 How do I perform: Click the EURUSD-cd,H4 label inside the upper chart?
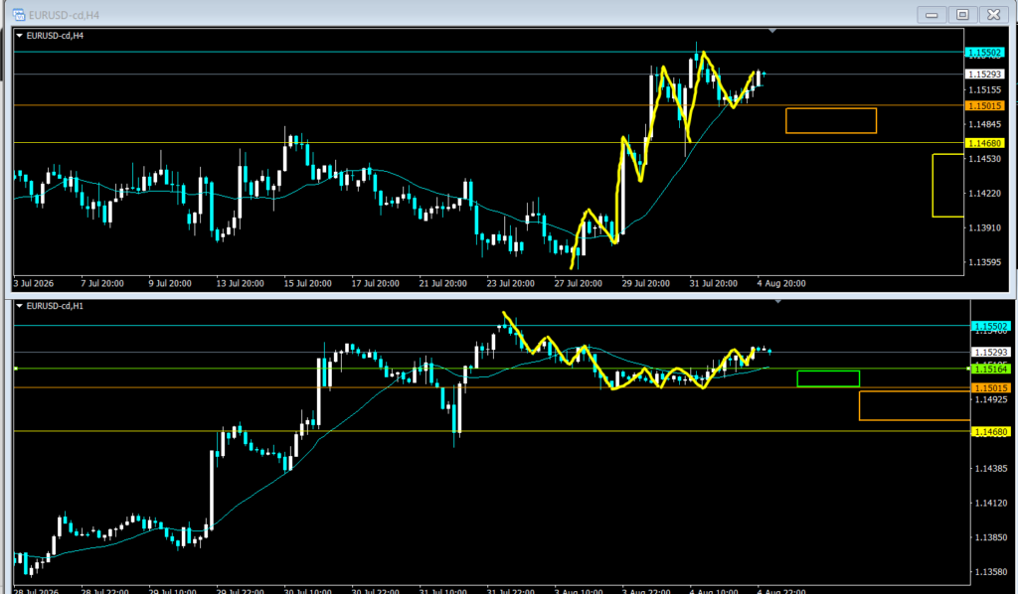(55, 36)
